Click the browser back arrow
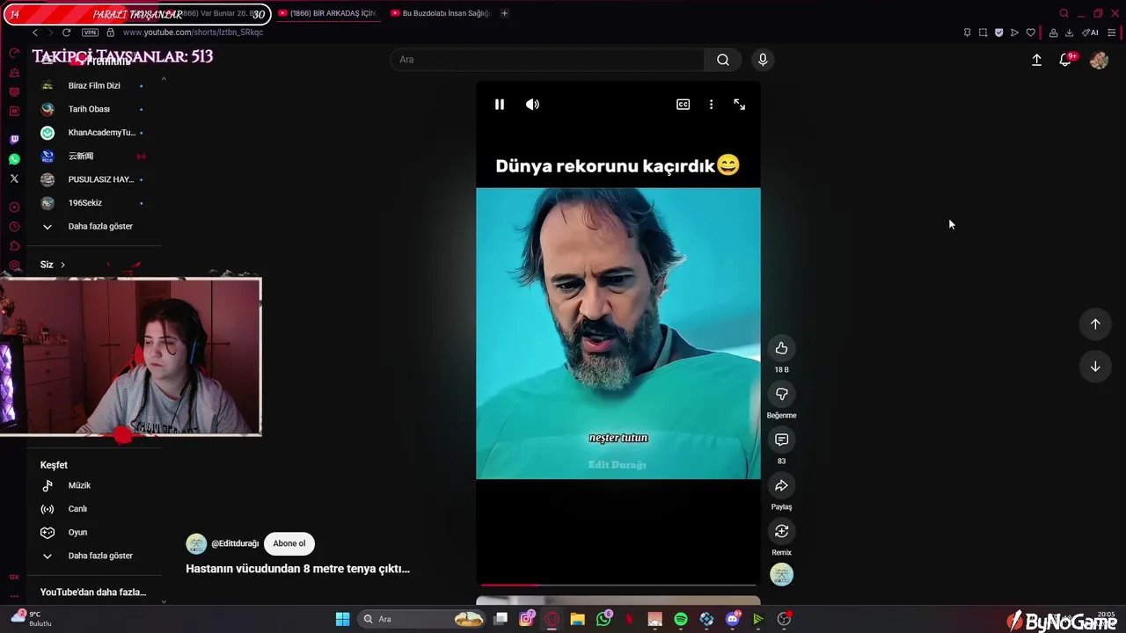The height and width of the screenshot is (633, 1126). click(35, 33)
